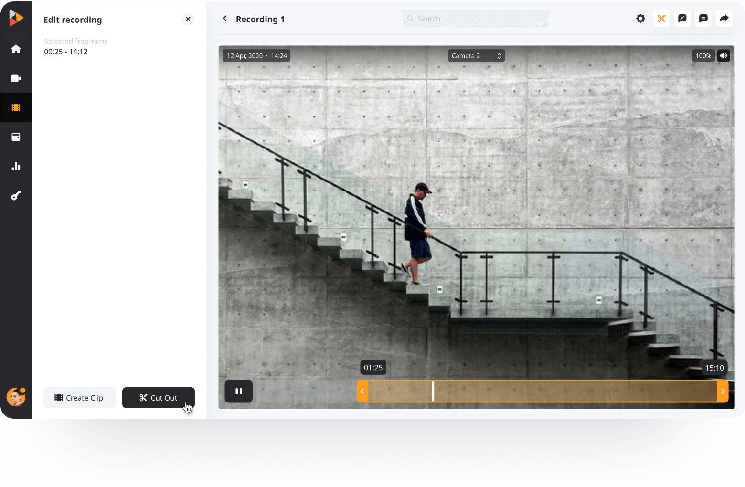Click the Cut Out button
The width and height of the screenshot is (745, 487).
159,398
